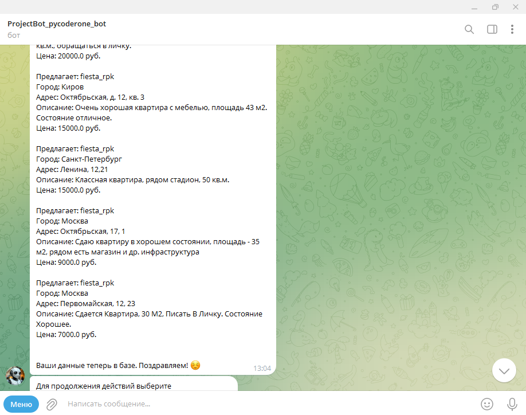Click the Состояние отличное. line
The height and width of the screenshot is (415, 526).
pos(74,118)
